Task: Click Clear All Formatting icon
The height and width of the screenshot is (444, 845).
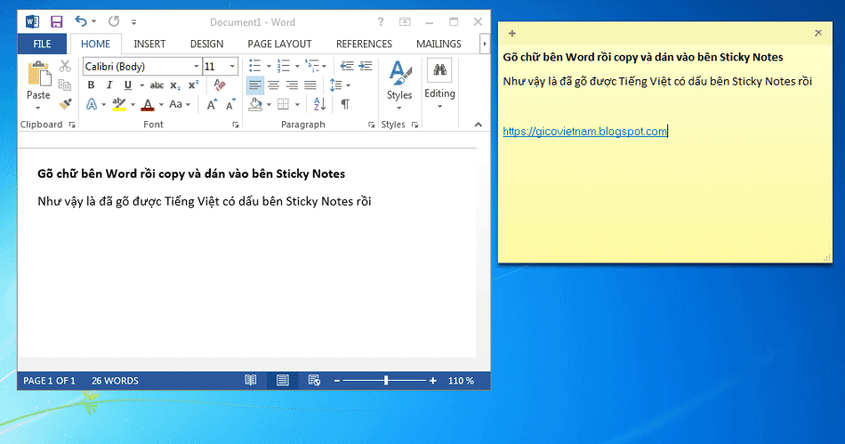Action: (x=220, y=85)
